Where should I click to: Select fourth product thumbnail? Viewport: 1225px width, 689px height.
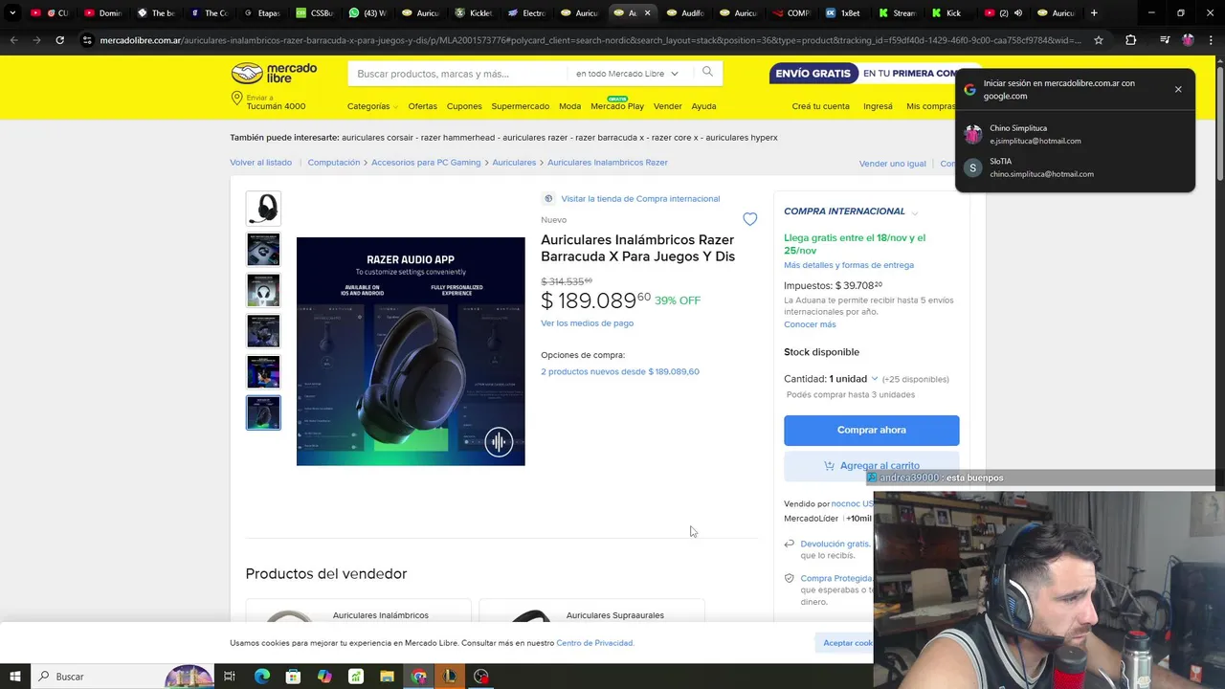[x=263, y=331]
